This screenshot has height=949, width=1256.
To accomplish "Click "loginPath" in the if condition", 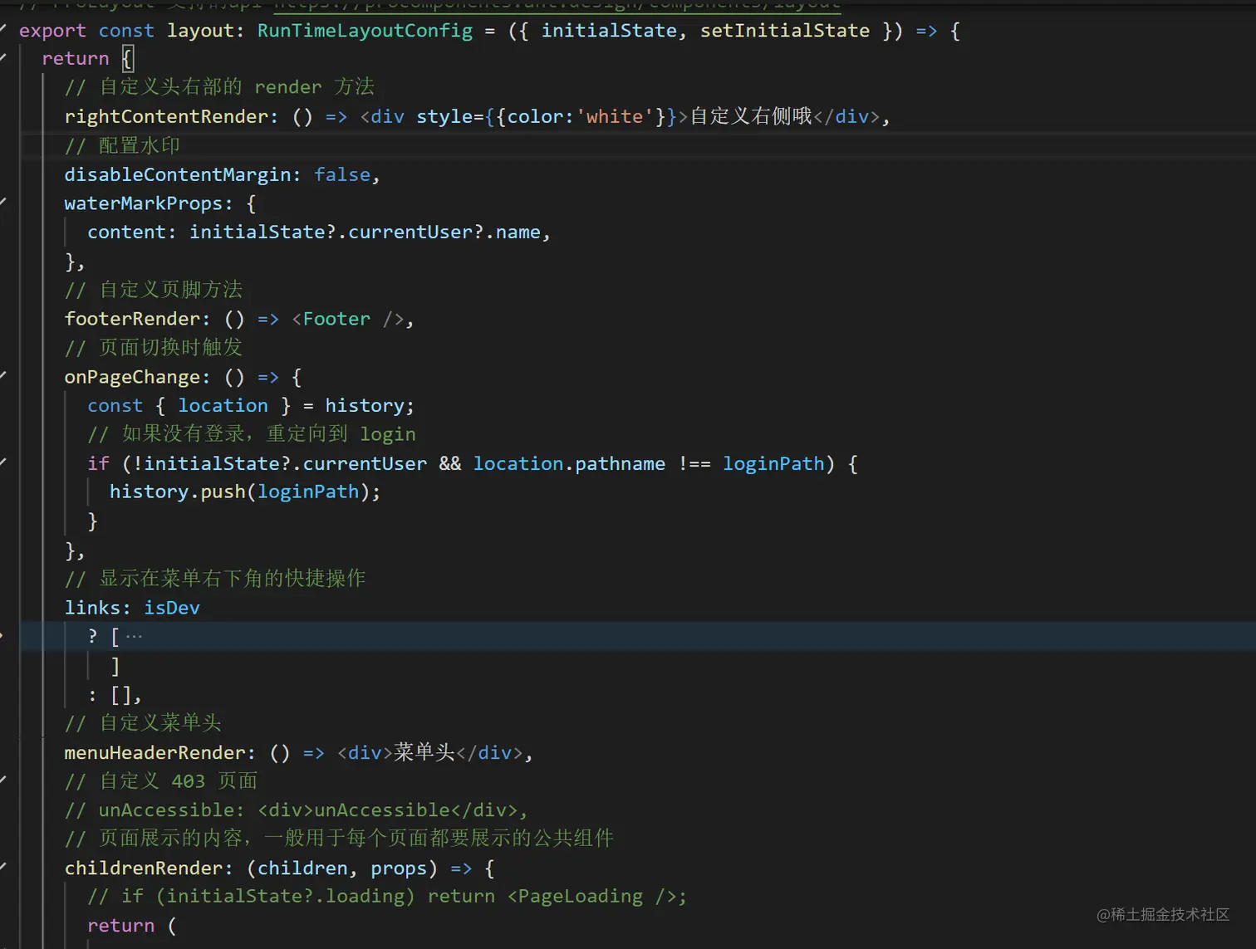I will point(773,463).
